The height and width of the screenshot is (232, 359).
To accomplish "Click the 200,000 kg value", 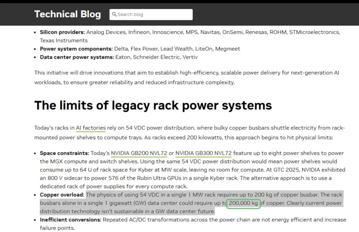I will [x=243, y=203].
